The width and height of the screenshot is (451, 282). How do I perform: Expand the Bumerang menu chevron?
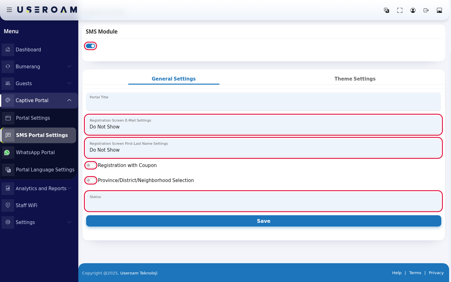tap(70, 66)
